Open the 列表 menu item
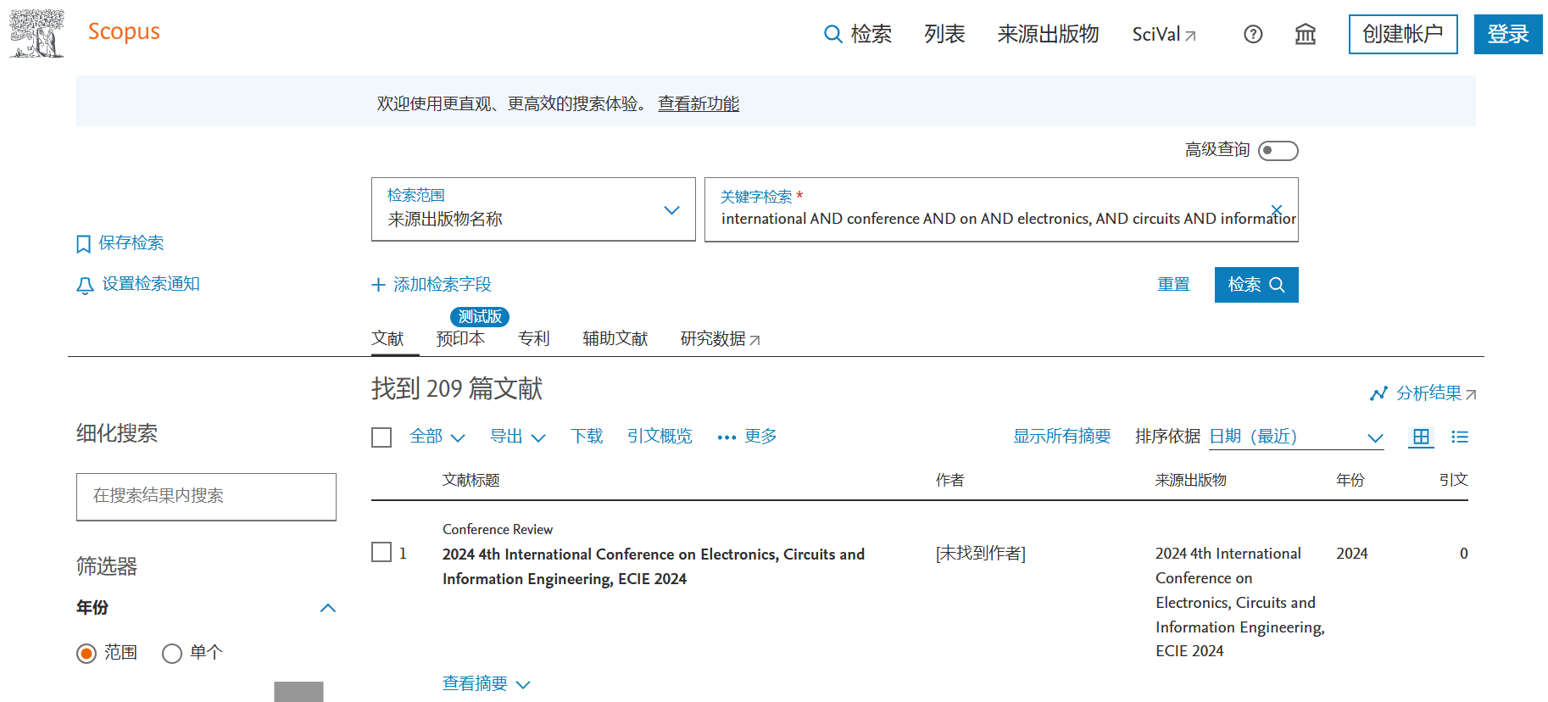Viewport: 1548px width, 702px height. pos(944,34)
